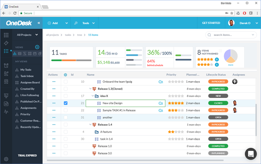Screen dimensions: 261x164
Task: Open conversation bubble on New site Design
Action: point(161,103)
